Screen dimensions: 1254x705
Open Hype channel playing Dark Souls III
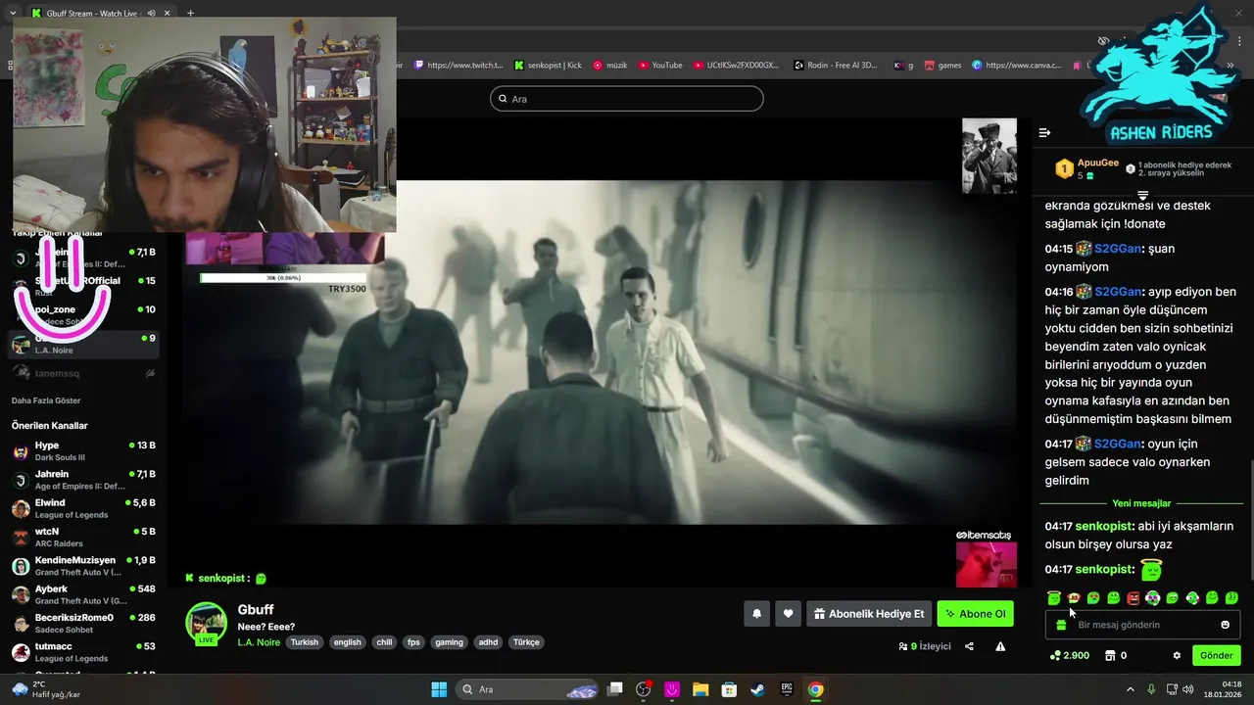[x=83, y=450]
